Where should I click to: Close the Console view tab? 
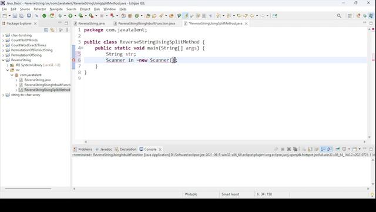click(160, 149)
